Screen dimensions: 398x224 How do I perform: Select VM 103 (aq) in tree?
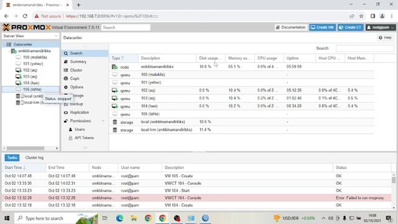pos(30,77)
